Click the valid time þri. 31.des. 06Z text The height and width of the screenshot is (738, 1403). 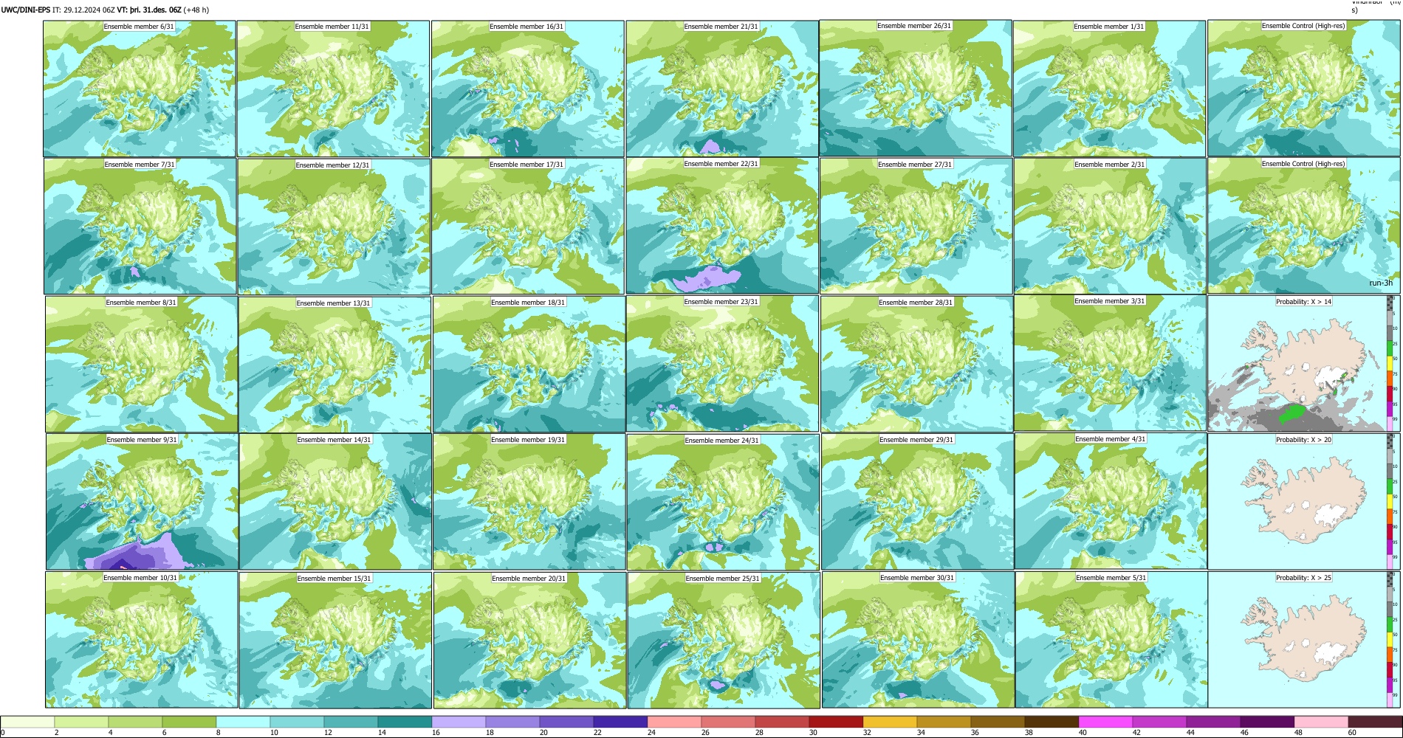156,10
